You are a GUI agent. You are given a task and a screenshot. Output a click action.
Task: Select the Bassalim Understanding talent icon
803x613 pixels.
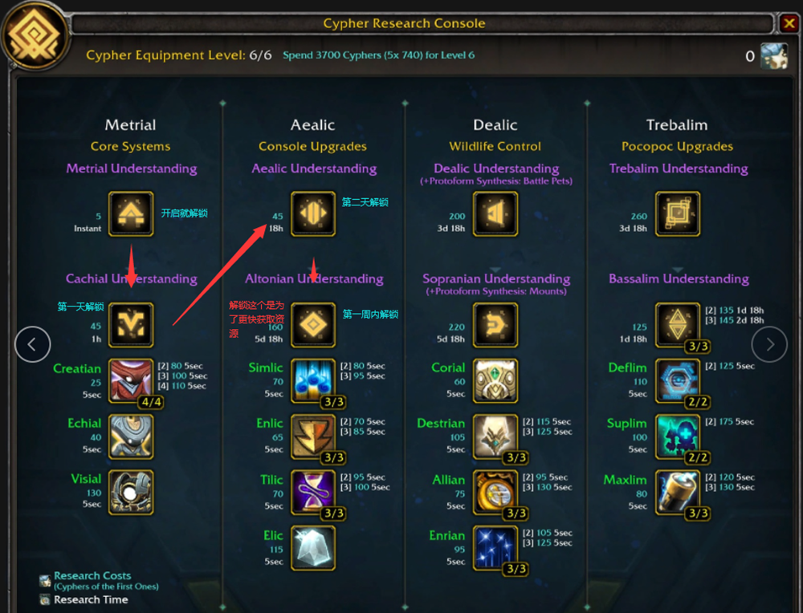click(x=678, y=325)
